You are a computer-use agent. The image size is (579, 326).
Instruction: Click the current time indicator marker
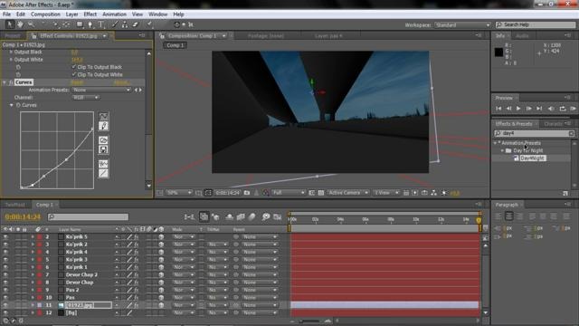[479, 220]
